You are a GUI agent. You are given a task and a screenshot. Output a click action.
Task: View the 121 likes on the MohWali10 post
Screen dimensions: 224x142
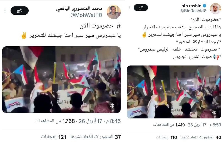53,137
